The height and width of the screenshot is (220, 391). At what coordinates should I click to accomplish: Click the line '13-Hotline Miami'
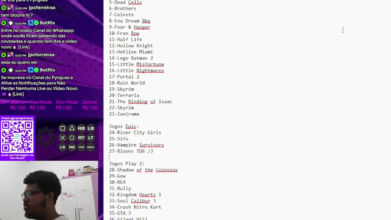click(x=131, y=52)
